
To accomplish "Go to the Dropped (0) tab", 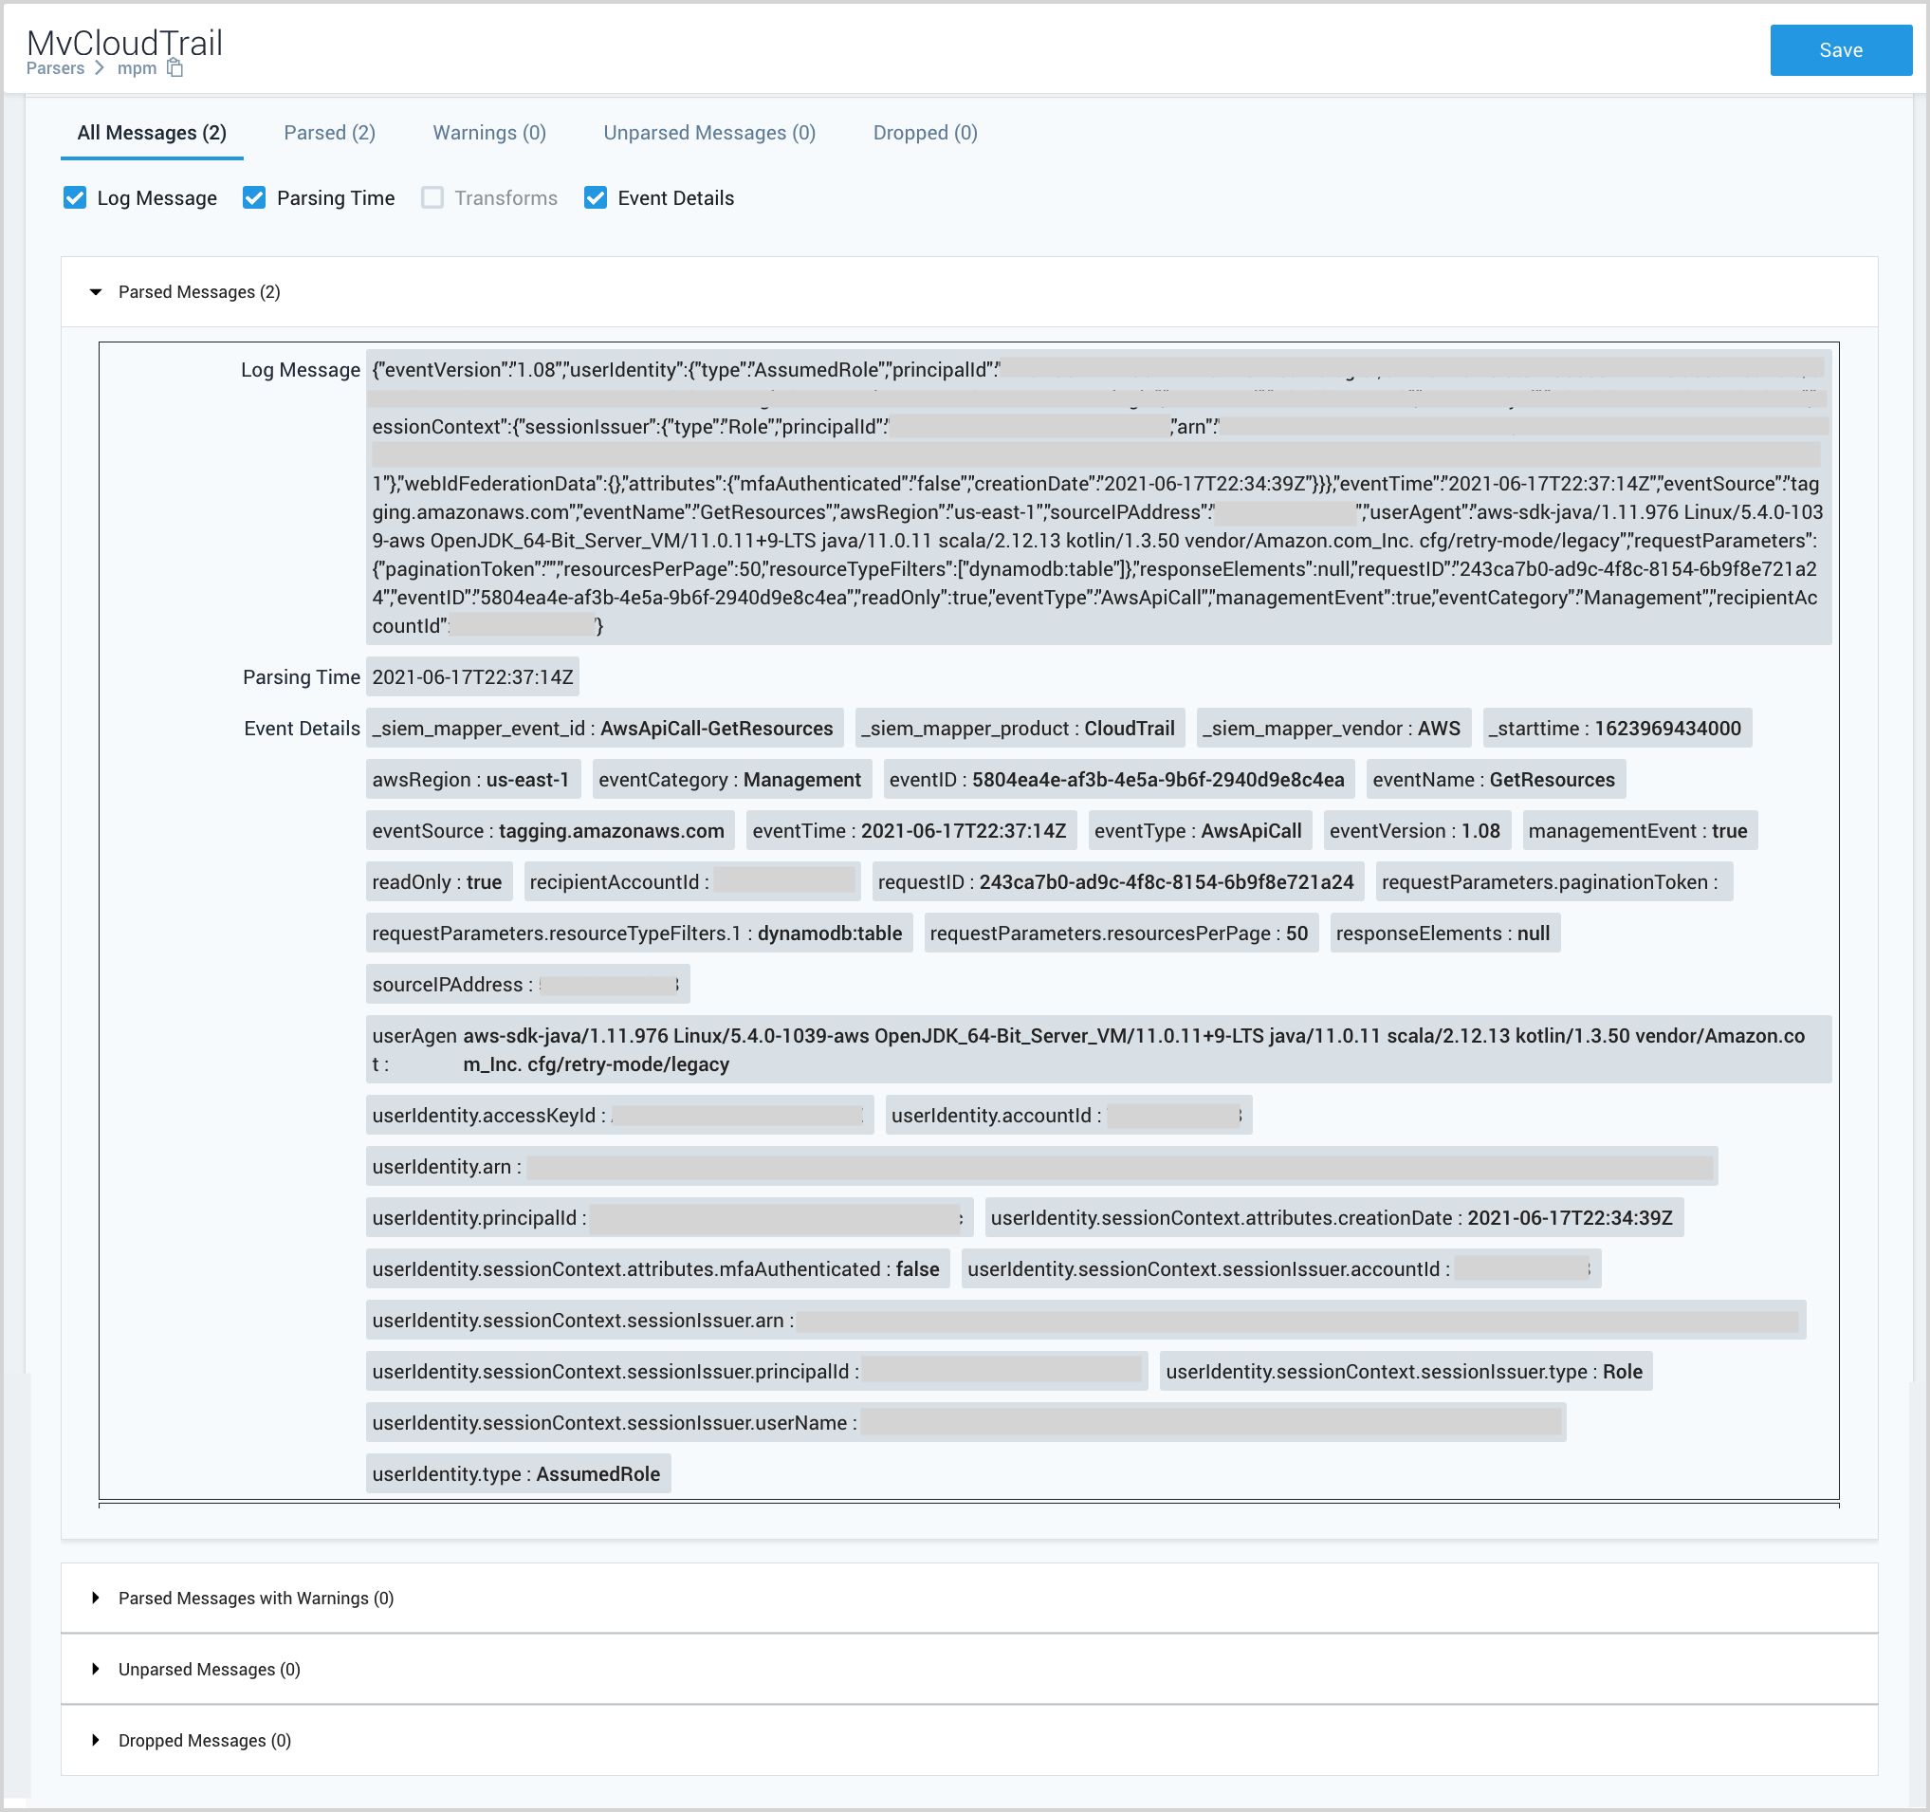I will (925, 133).
